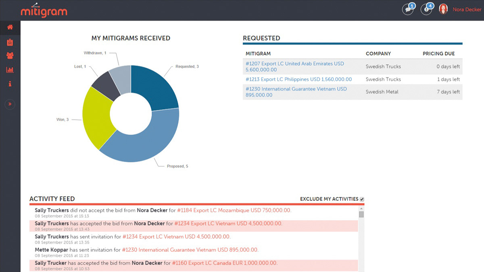Screen dimensions: 484x272
Task: Click the My Mitigrams Received heading
Action: pos(131,38)
